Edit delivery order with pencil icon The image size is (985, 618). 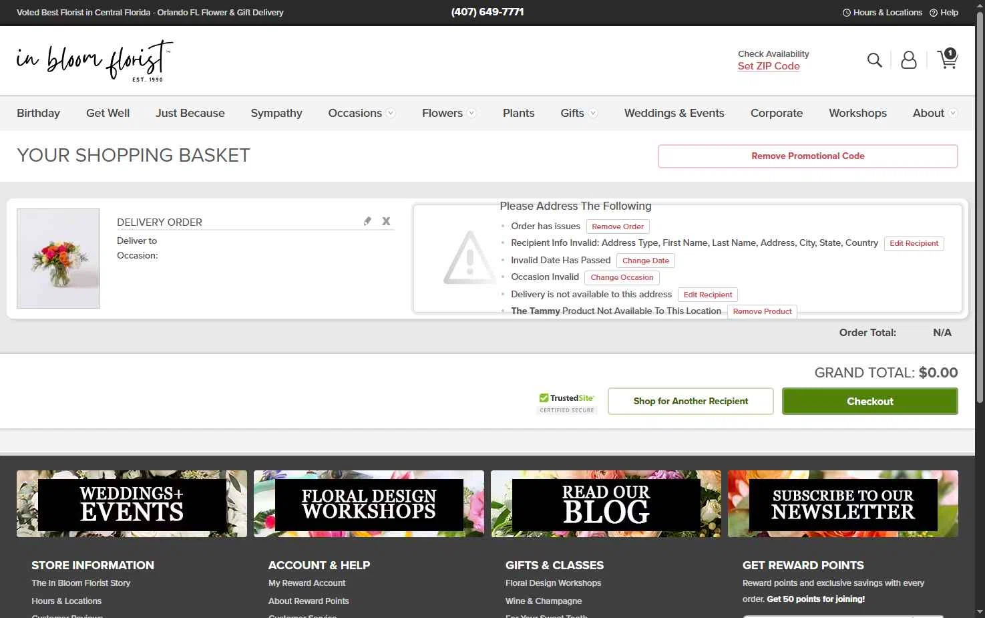coord(367,221)
